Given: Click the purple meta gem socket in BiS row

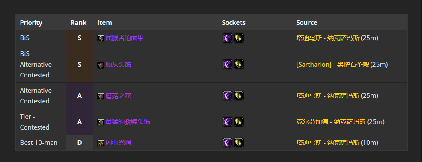Looking at the screenshot, I should click(x=227, y=38).
